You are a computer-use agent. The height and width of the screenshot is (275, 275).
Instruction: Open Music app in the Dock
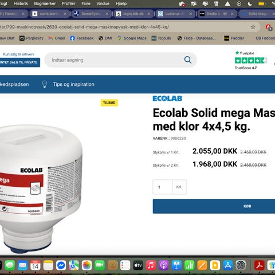[x=151, y=265]
